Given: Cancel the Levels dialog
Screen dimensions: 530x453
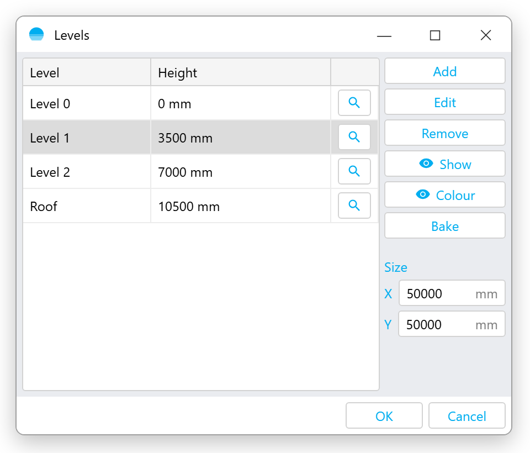Looking at the screenshot, I should pos(467,416).
